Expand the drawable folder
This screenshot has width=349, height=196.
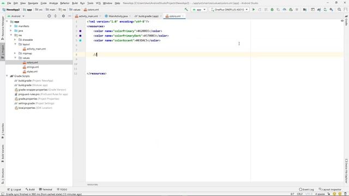tap(15, 40)
